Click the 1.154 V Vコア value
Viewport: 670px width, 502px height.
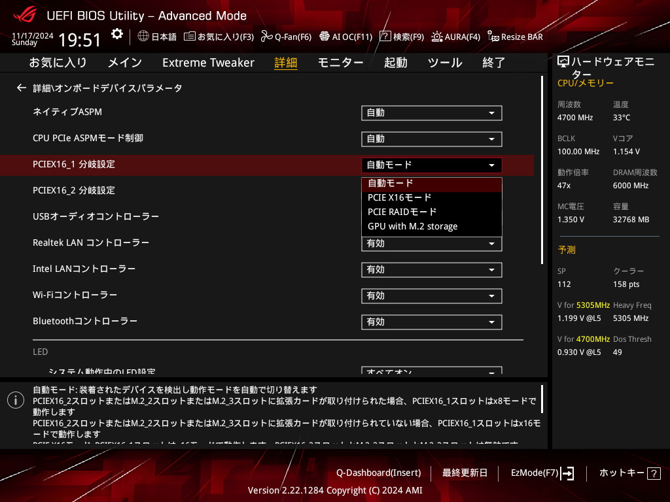click(626, 152)
